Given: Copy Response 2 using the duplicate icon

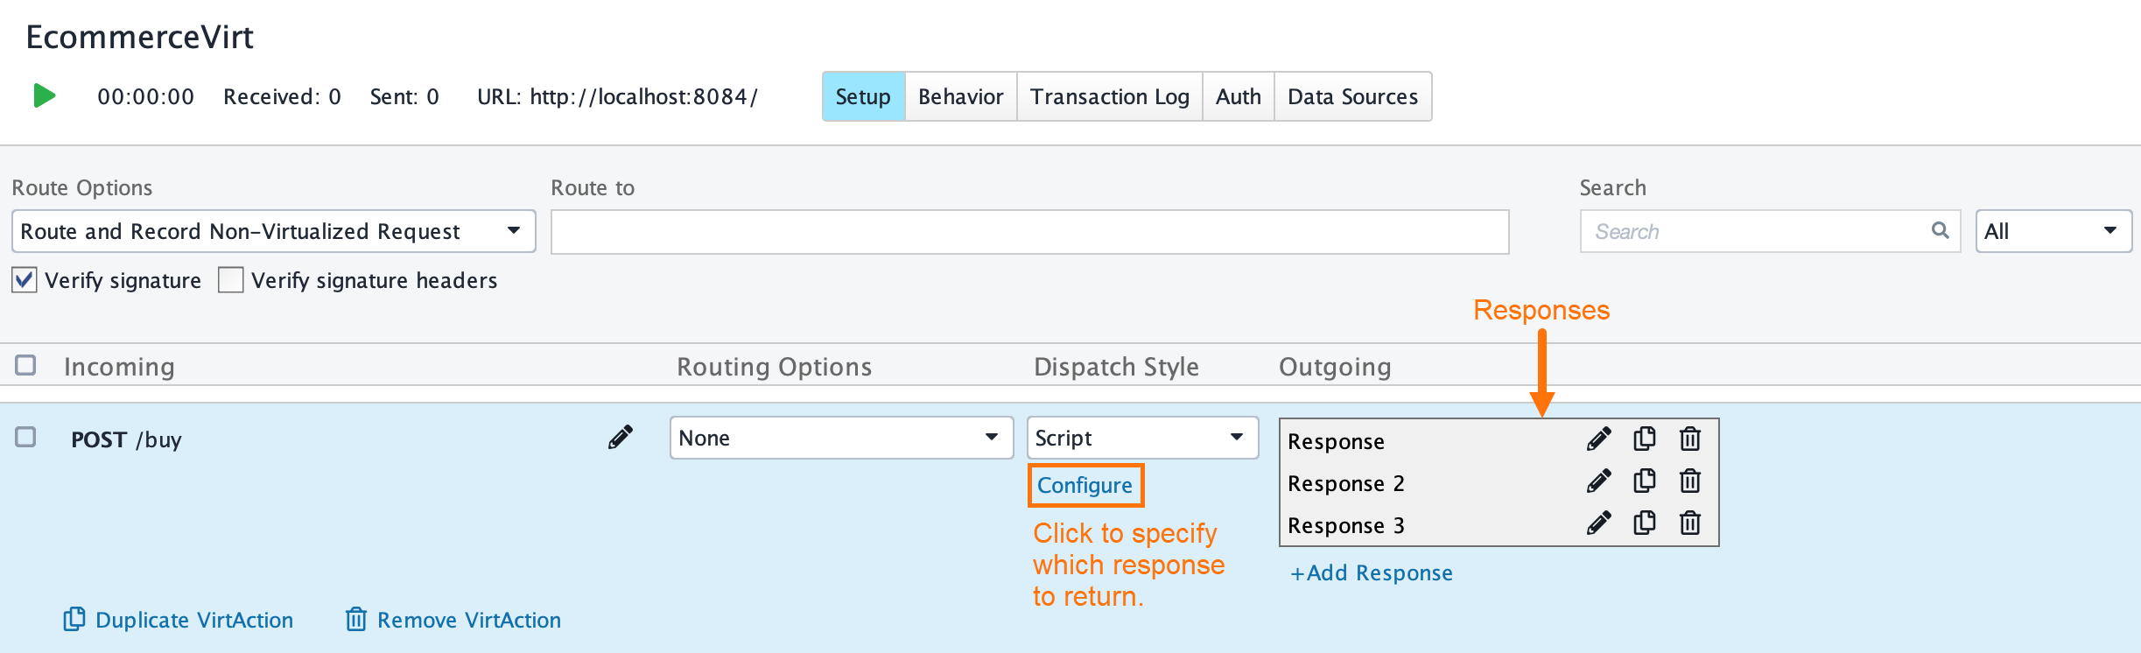Looking at the screenshot, I should (1645, 481).
